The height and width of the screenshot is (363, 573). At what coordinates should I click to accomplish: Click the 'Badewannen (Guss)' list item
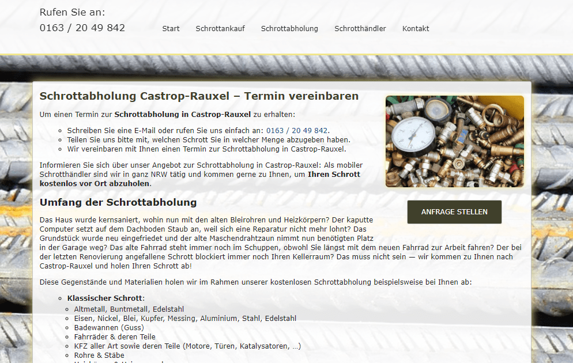pos(107,328)
